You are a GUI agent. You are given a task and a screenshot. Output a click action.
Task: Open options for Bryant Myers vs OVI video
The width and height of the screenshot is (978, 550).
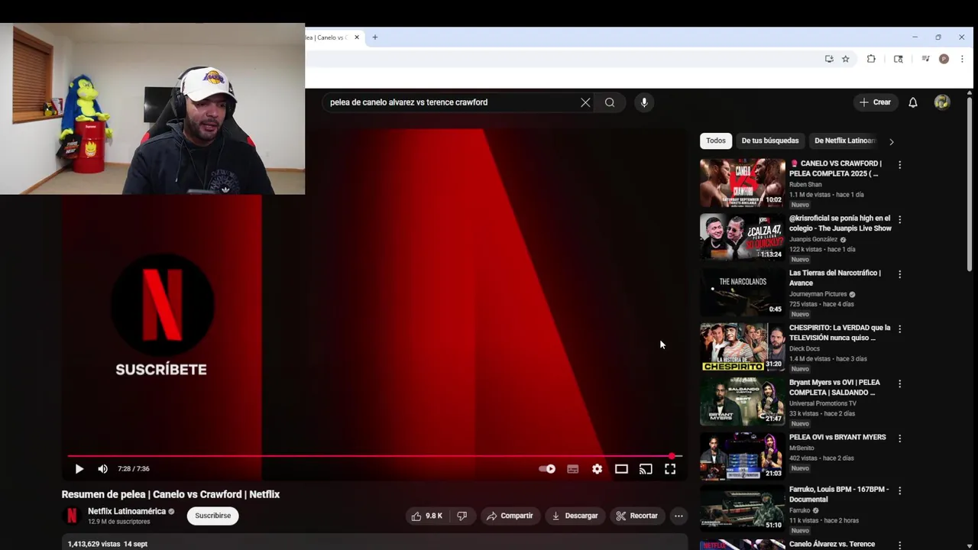pyautogui.click(x=899, y=383)
